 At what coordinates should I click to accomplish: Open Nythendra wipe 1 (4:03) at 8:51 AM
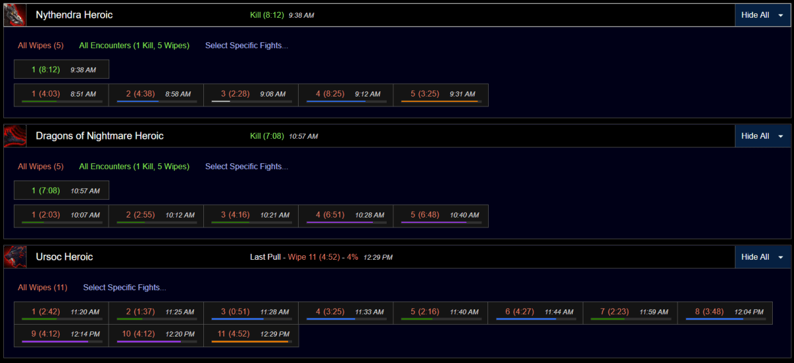coord(62,95)
